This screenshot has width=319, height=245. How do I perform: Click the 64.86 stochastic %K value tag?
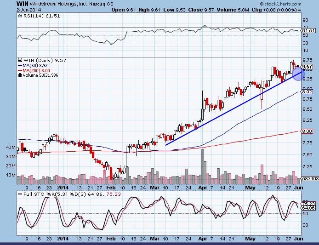coord(308,208)
